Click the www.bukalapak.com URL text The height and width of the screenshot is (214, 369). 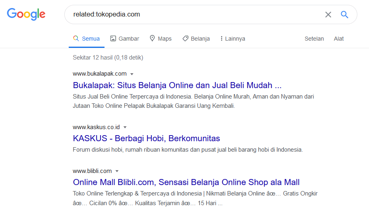(100, 74)
